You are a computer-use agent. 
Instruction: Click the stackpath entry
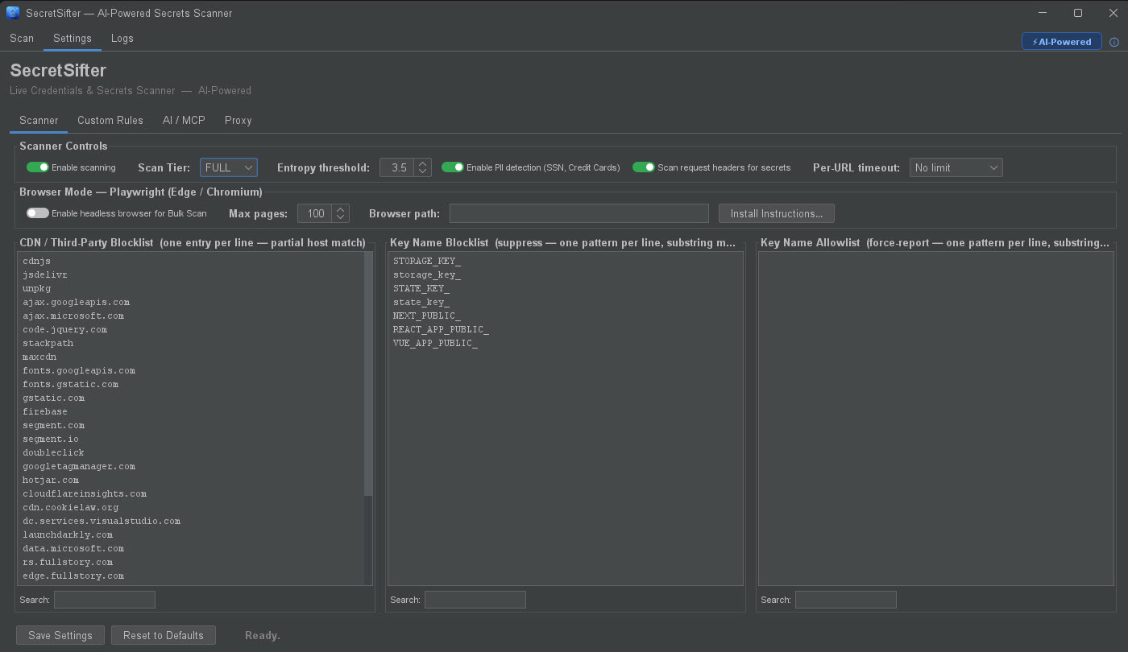48,343
